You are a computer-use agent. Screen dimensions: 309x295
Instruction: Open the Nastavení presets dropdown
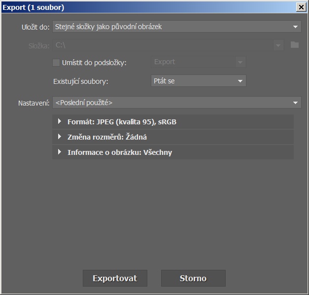tap(295, 103)
